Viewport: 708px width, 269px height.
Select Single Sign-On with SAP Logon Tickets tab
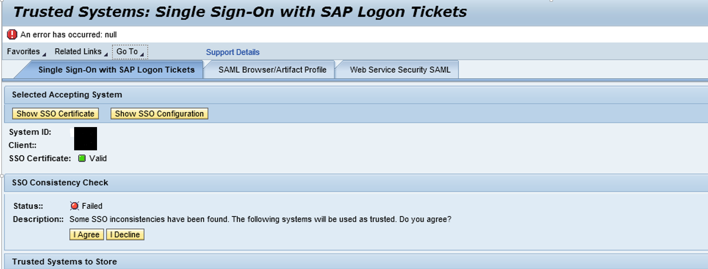click(x=116, y=70)
